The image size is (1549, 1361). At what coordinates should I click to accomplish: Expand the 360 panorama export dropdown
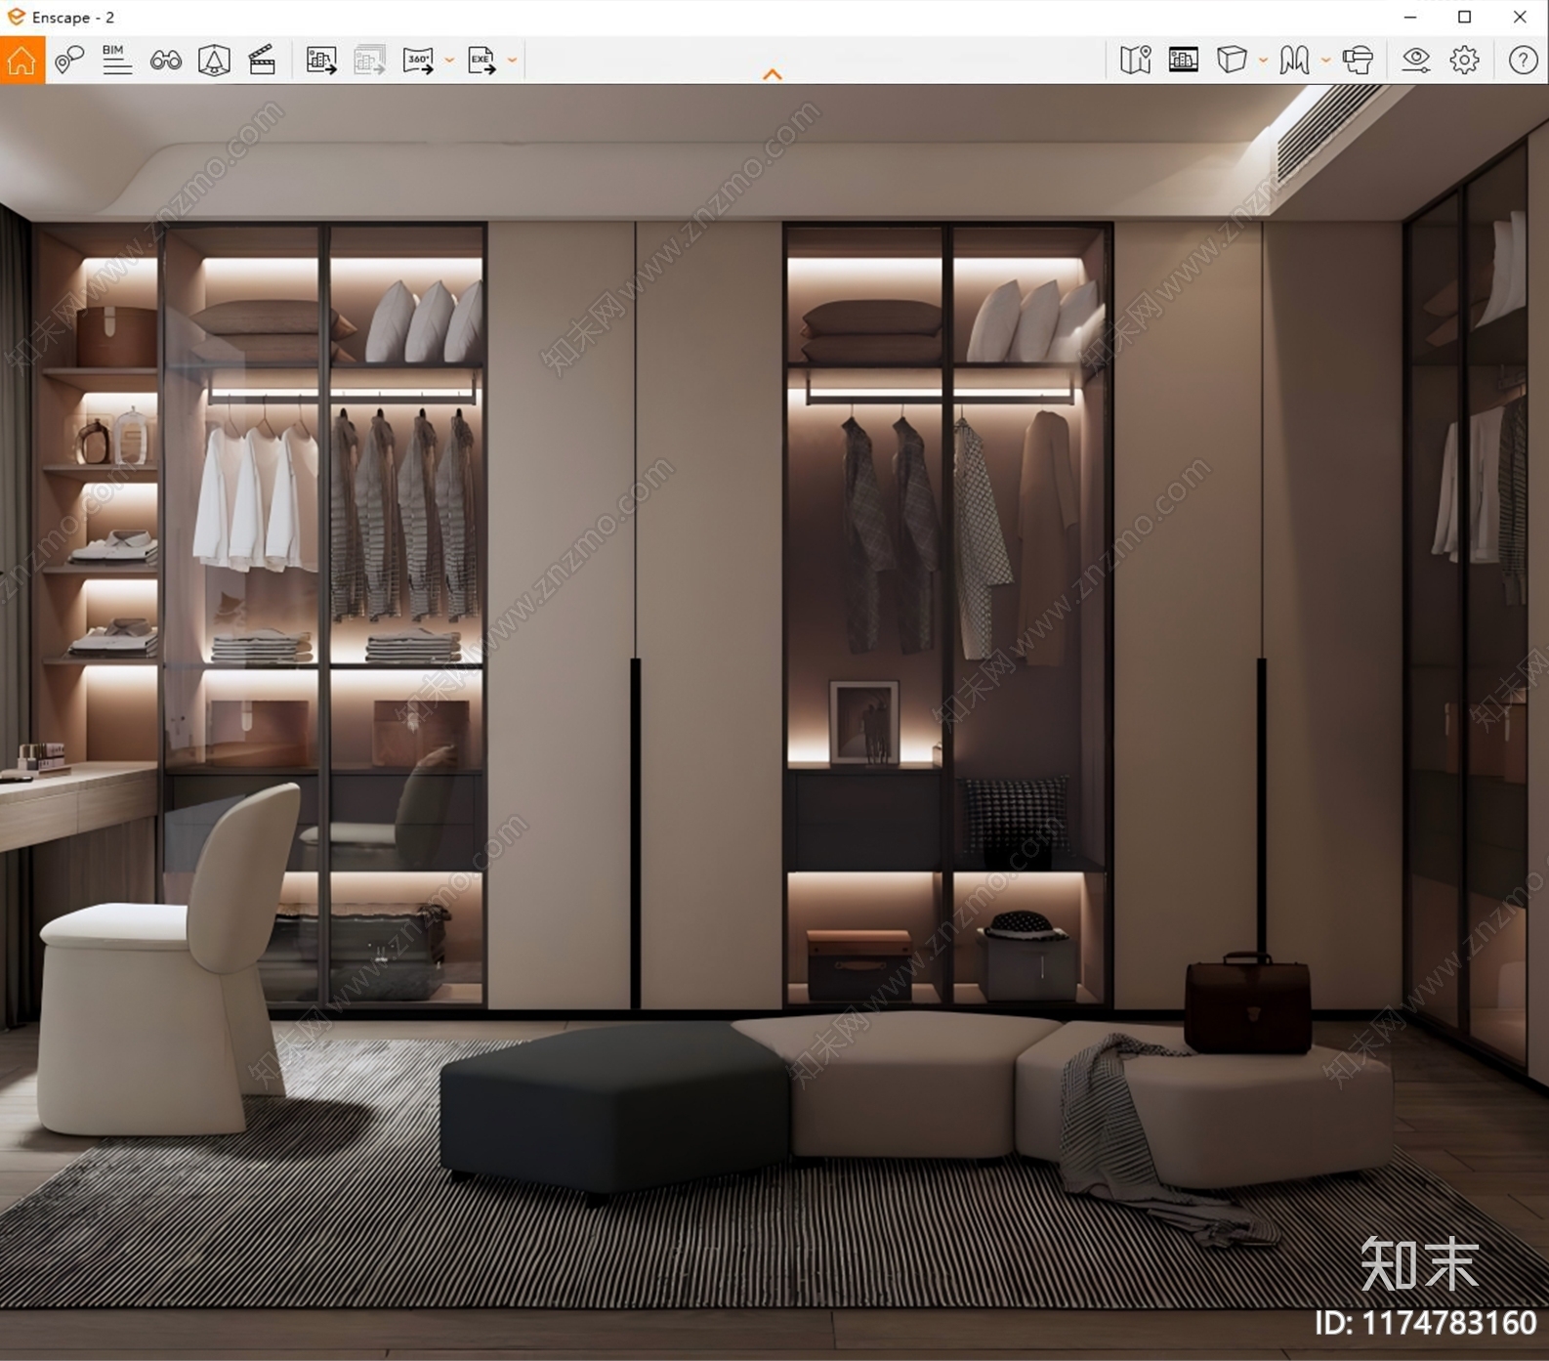point(449,61)
